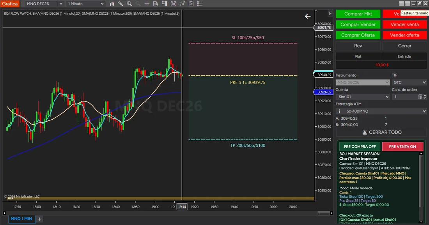Click the horizontal chart scrollbar thumb
The image size is (429, 225).
click(x=324, y=213)
